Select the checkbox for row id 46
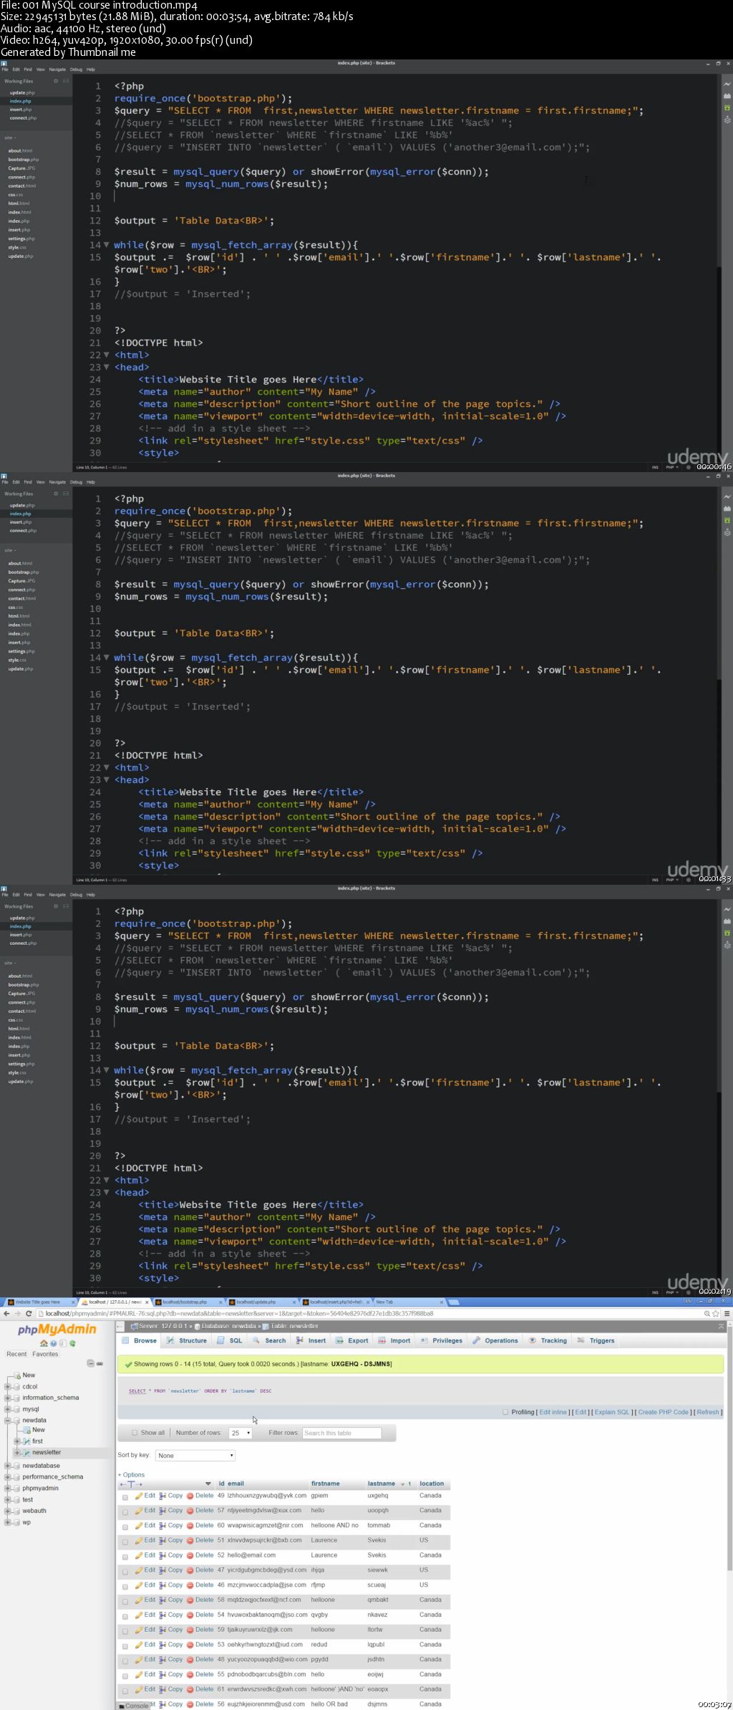This screenshot has height=1710, width=733. point(125,1587)
